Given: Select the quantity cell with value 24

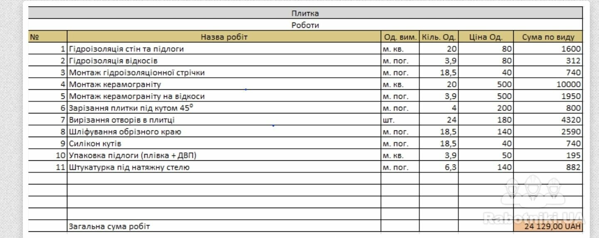Looking at the screenshot, I should click(439, 120).
